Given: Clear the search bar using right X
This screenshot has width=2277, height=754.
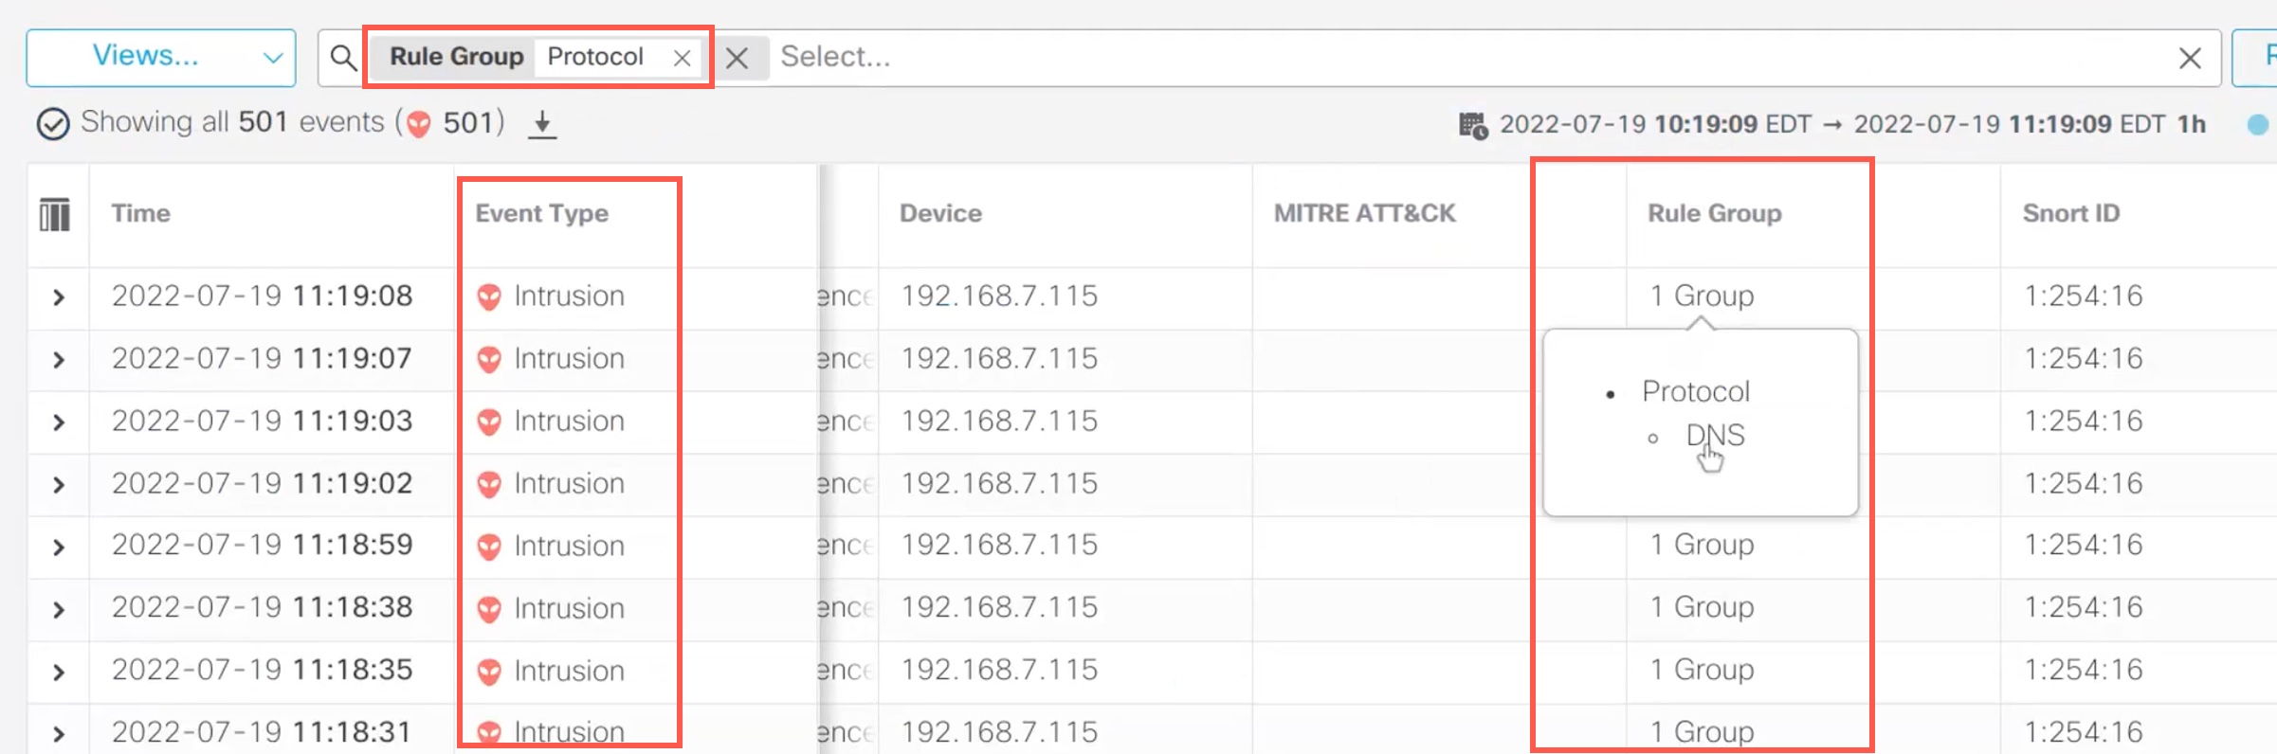Looking at the screenshot, I should click(2190, 58).
